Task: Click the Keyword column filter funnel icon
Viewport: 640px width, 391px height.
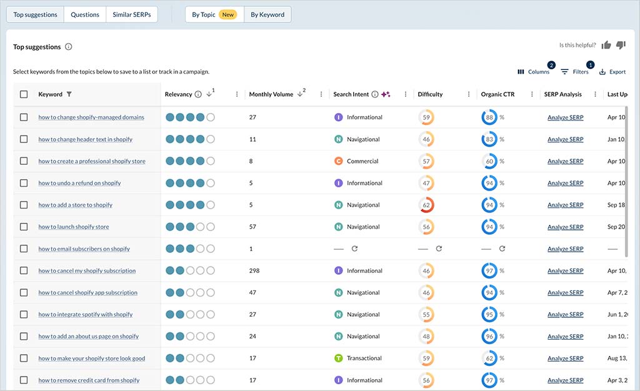Action: (69, 94)
